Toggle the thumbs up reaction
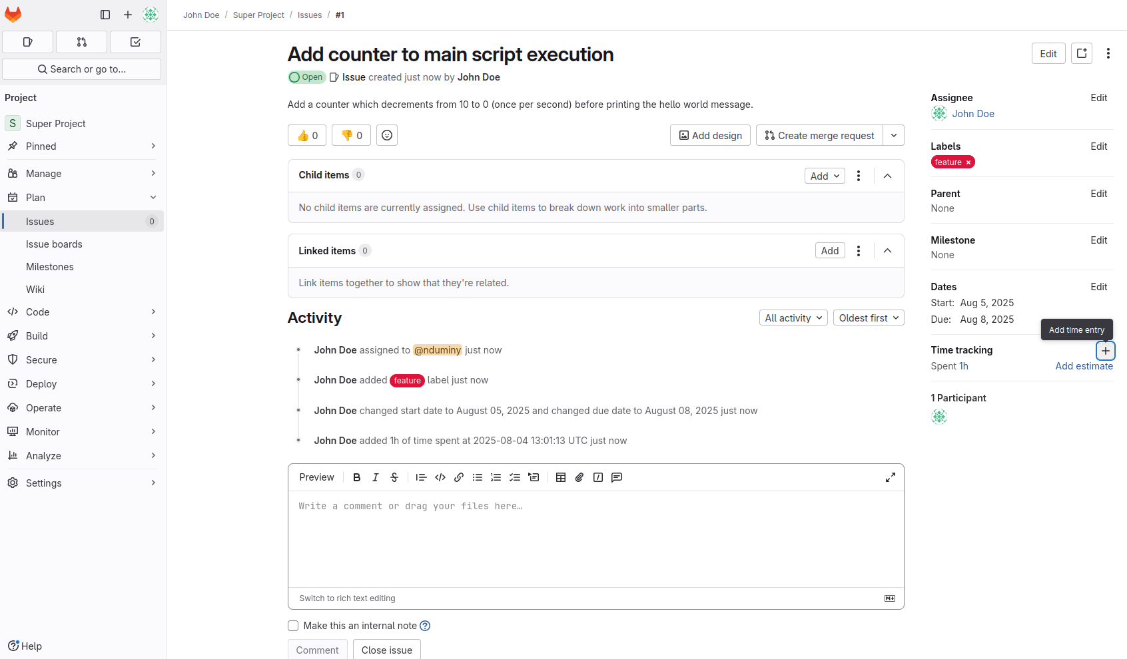Image resolution: width=1127 pixels, height=659 pixels. point(306,135)
